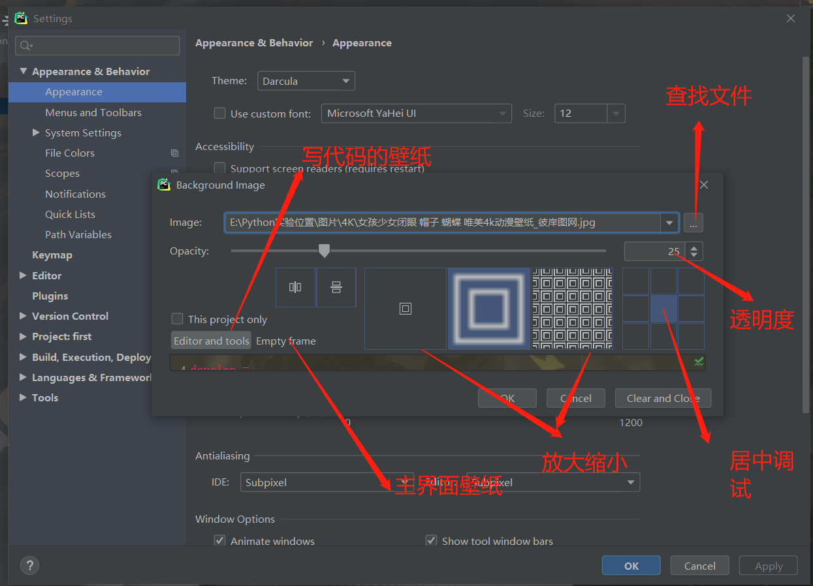Open the Quick Lists settings page

[70, 214]
